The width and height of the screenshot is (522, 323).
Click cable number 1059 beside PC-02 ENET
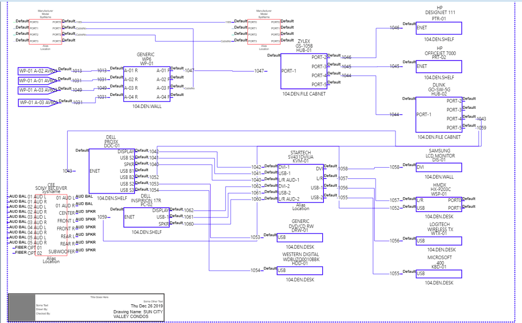(102, 217)
